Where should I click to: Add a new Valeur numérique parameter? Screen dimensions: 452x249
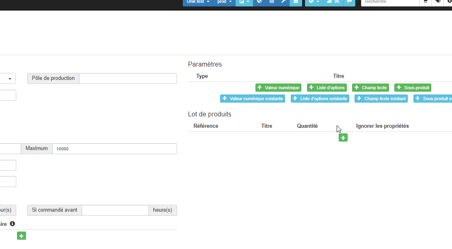(278, 88)
